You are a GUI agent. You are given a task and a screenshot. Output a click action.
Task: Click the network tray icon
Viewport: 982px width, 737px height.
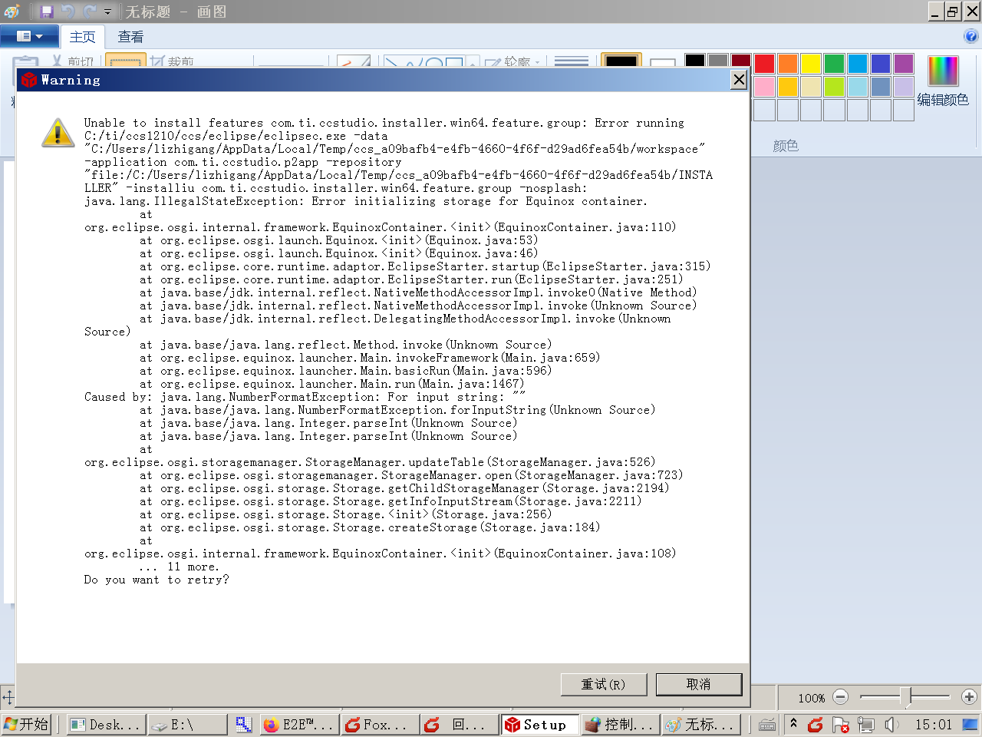pos(866,724)
